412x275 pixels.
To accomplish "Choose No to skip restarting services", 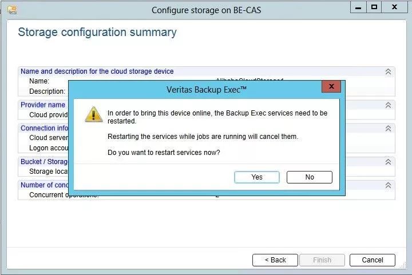I will (310, 177).
